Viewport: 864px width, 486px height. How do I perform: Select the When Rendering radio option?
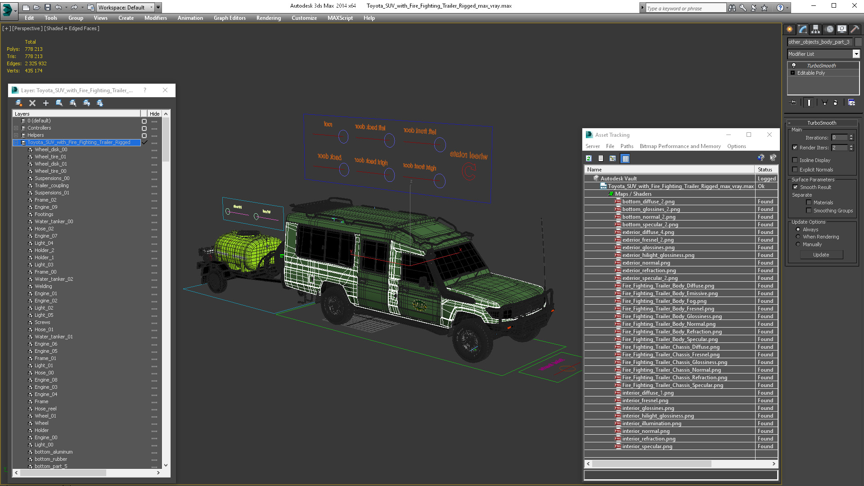(x=798, y=237)
